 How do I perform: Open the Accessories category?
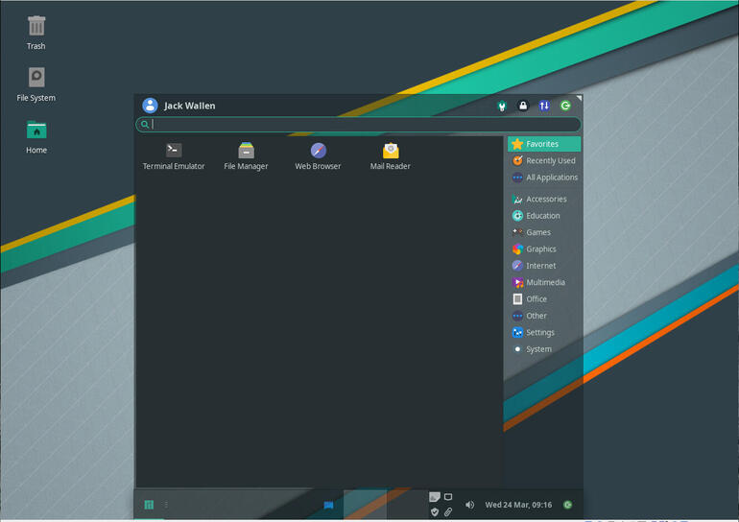[544, 199]
